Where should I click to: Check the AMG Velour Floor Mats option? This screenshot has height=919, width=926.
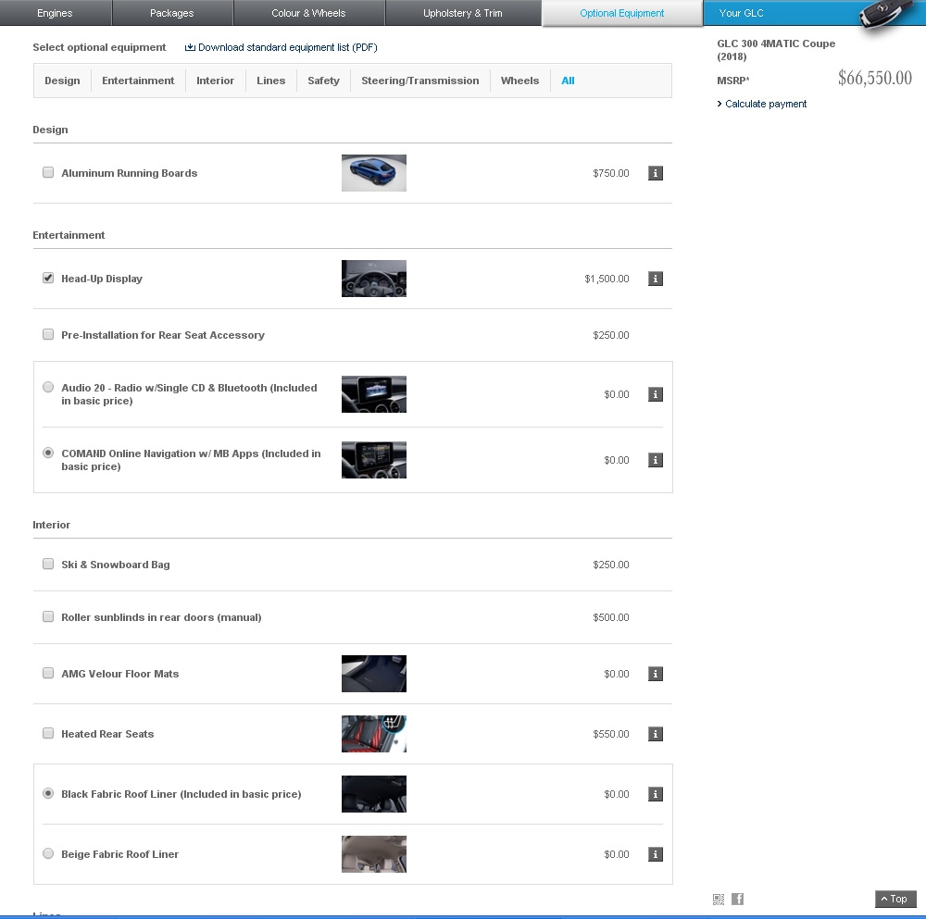(48, 674)
